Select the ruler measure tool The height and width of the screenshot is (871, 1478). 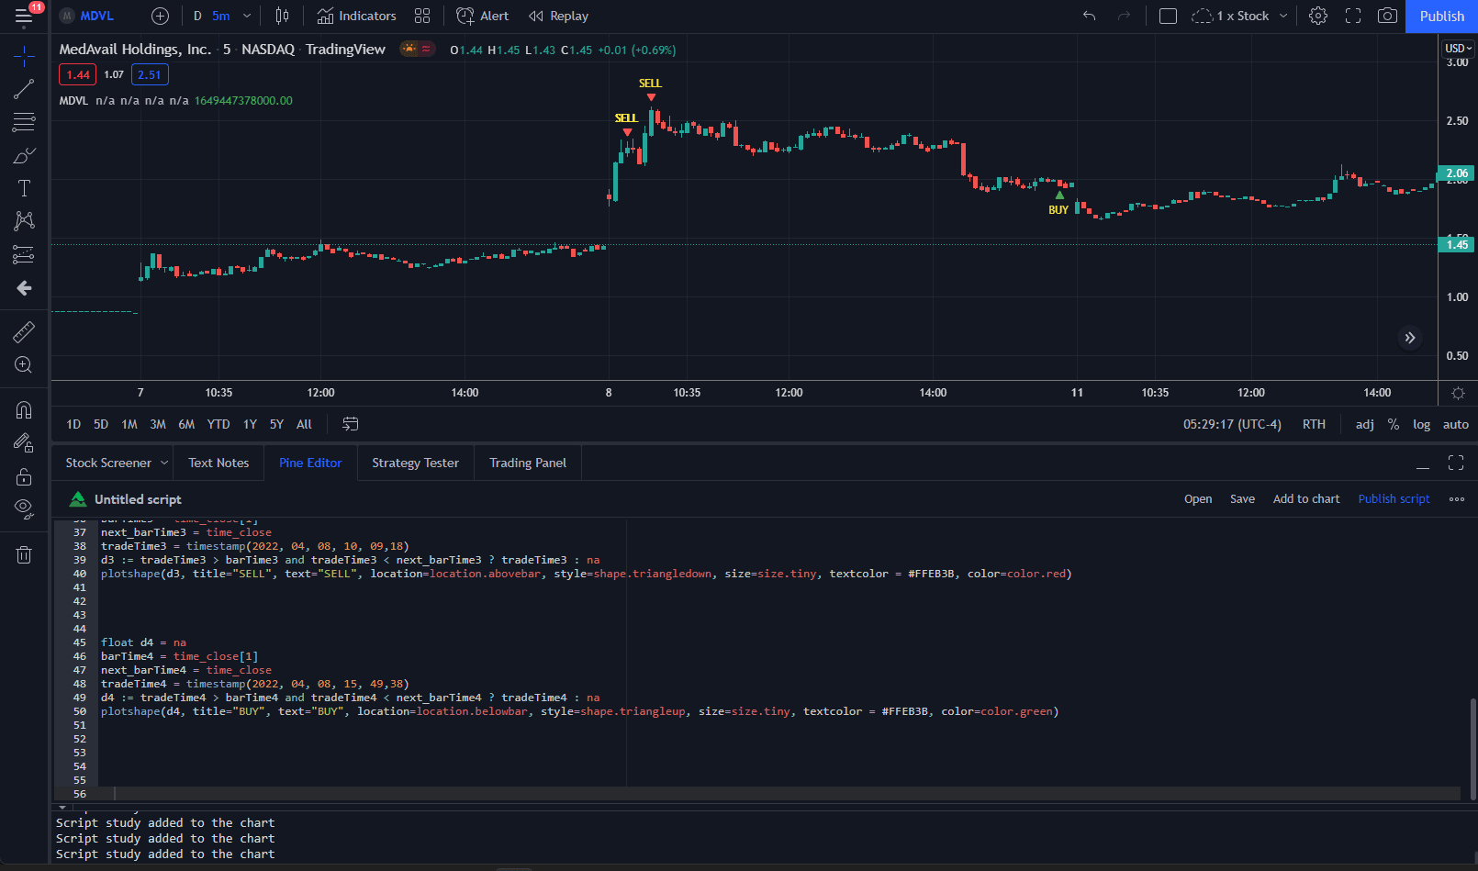tap(24, 331)
